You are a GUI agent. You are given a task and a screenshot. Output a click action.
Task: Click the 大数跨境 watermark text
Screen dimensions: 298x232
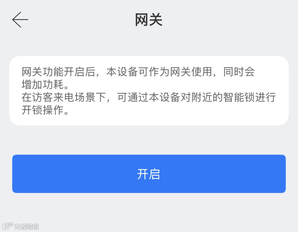tap(26, 226)
